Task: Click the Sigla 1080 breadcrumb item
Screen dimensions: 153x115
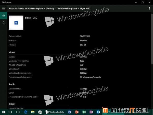Action: (85, 8)
